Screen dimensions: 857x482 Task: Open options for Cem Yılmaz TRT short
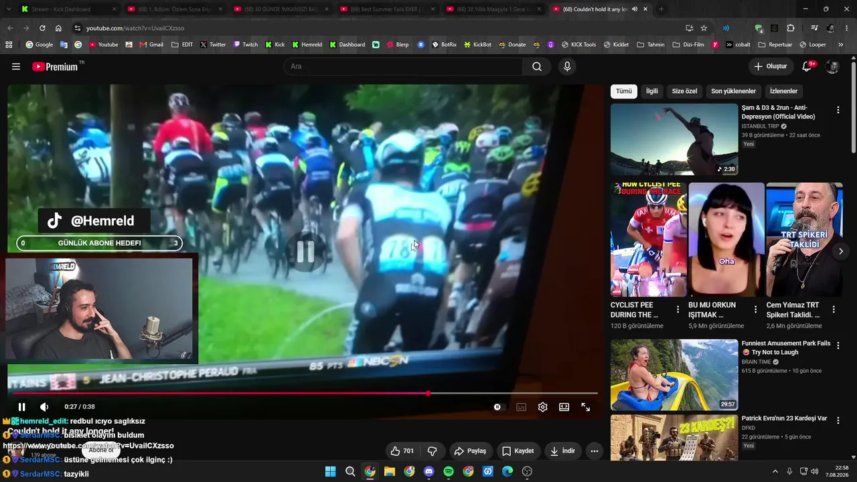click(834, 309)
